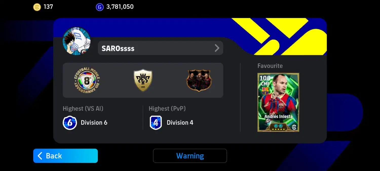Screen dimensions: 380x171
Task: Open the Andrés Iniesta favourite card
Action: point(278,102)
